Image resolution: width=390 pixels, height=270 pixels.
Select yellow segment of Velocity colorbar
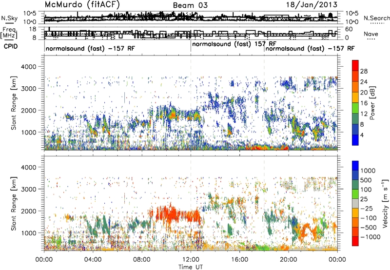[355, 213]
